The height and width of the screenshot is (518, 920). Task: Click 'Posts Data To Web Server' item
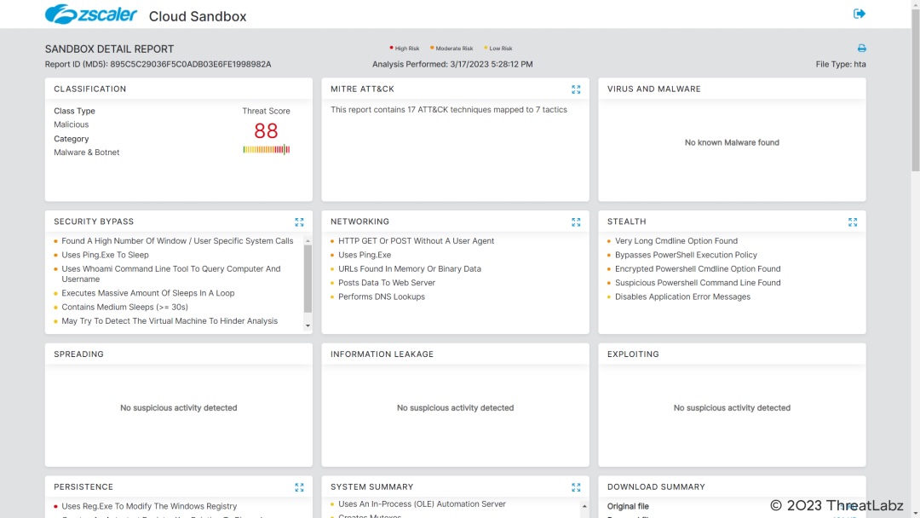(386, 283)
